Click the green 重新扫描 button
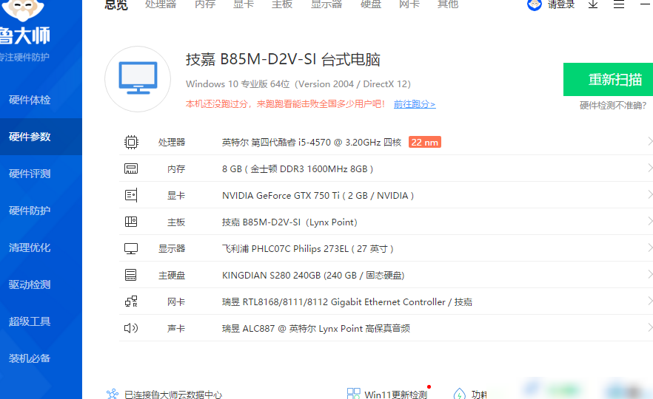Screen dimensions: 653x399 (608, 79)
